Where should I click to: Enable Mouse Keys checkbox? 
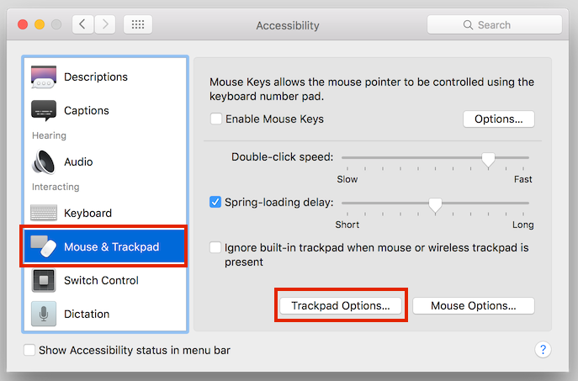[215, 119]
